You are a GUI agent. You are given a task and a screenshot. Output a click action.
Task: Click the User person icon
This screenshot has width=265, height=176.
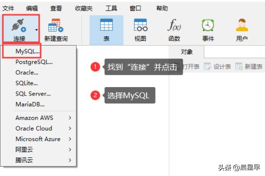click(242, 25)
